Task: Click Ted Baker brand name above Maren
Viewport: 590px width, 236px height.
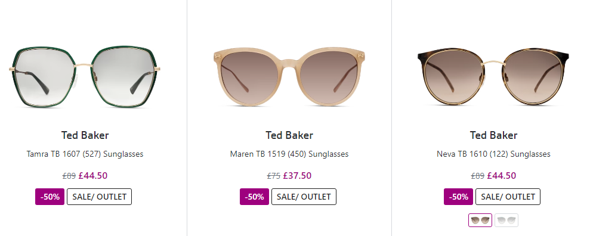Action: pos(289,135)
